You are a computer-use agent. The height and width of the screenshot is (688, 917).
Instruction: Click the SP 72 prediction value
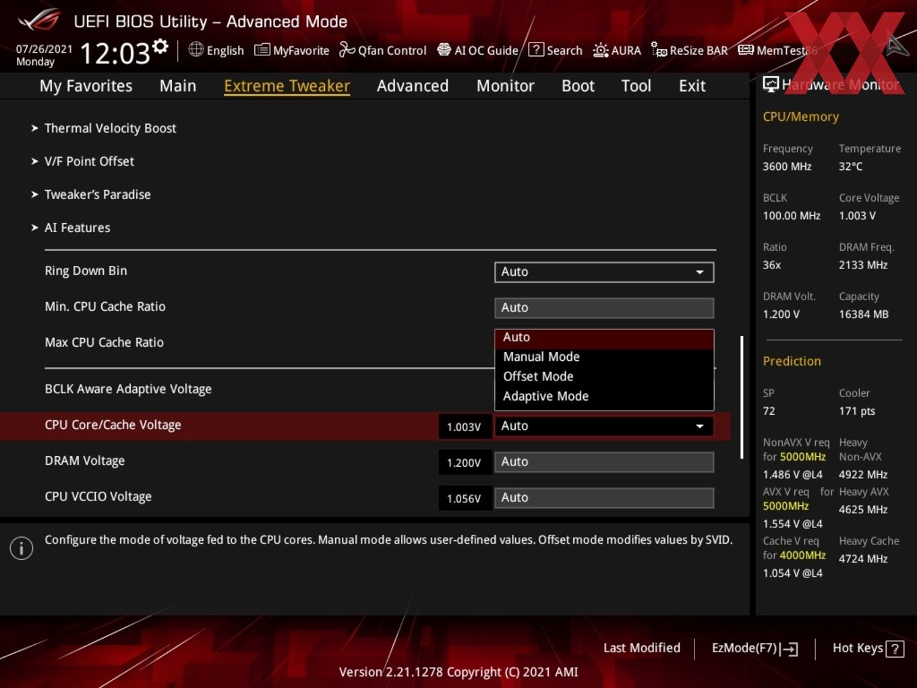[769, 411]
